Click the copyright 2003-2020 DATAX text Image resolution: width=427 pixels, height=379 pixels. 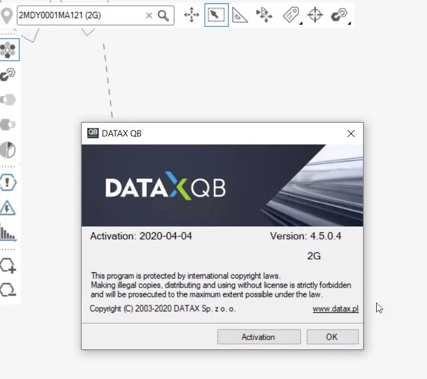click(x=163, y=309)
